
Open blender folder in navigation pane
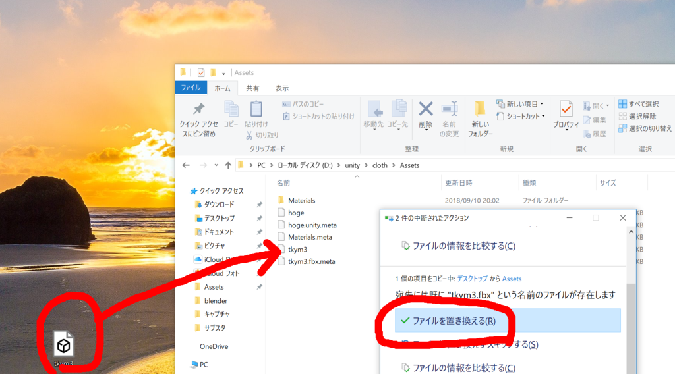(211, 300)
